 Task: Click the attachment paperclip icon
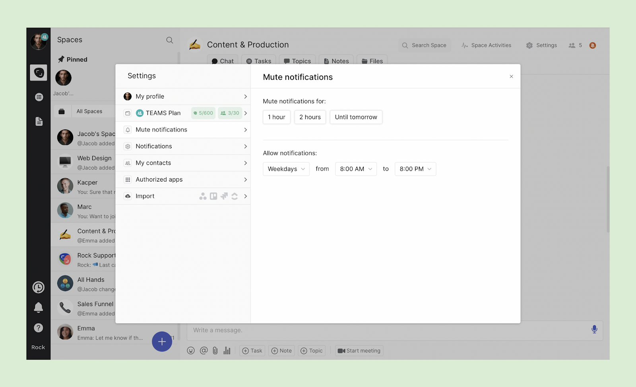(x=215, y=350)
